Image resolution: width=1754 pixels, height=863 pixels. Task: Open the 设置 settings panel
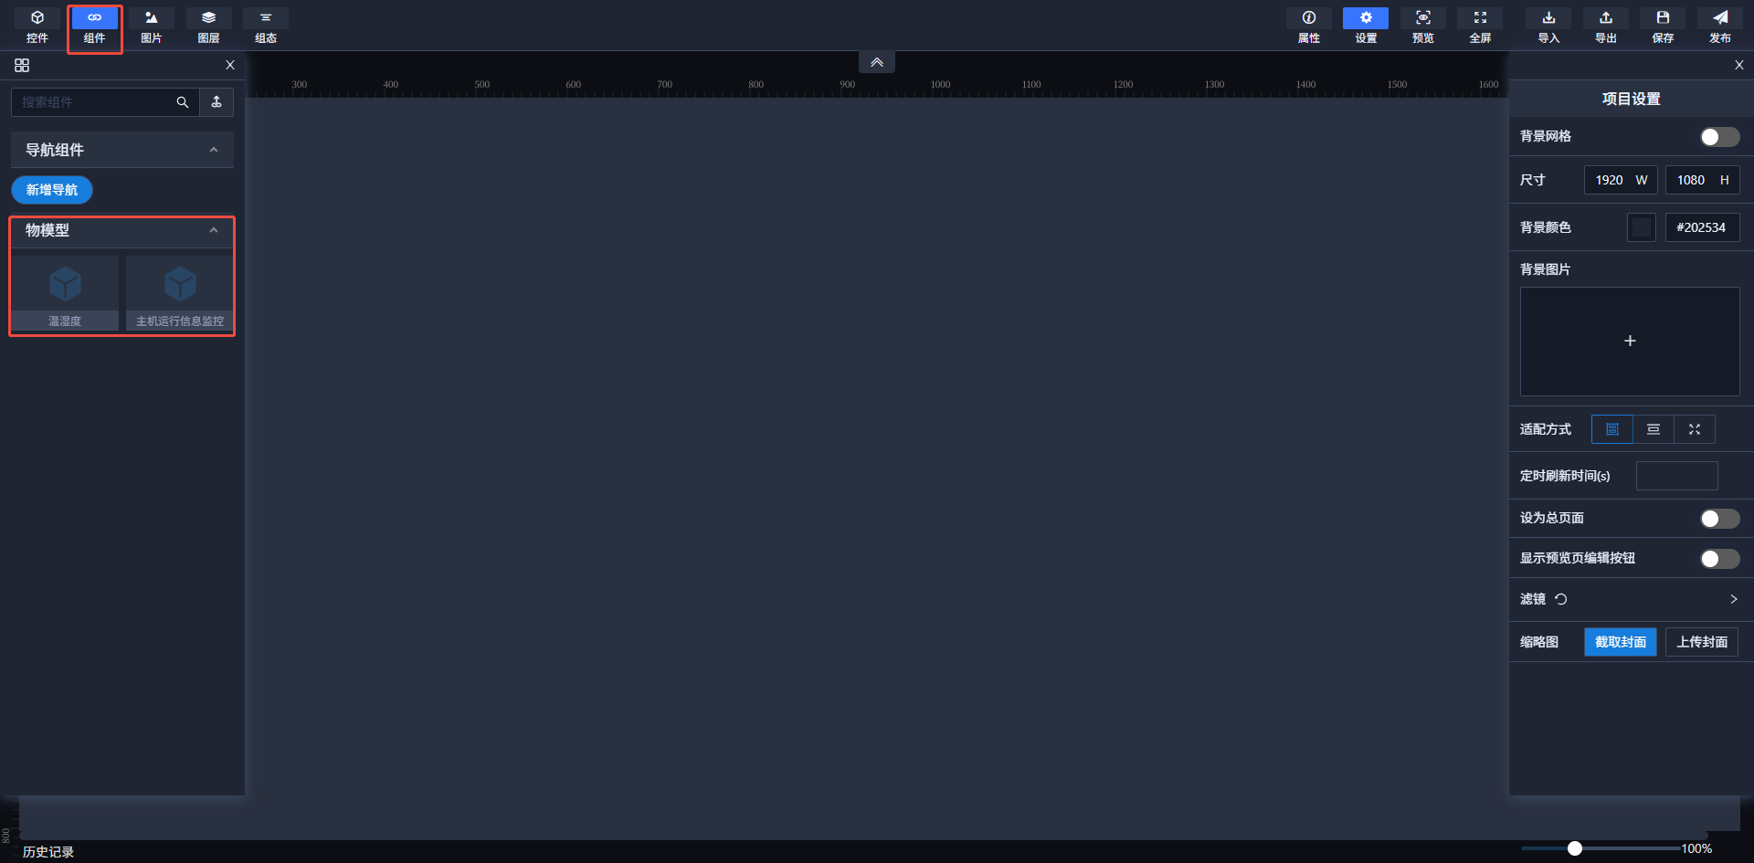pyautogui.click(x=1366, y=26)
